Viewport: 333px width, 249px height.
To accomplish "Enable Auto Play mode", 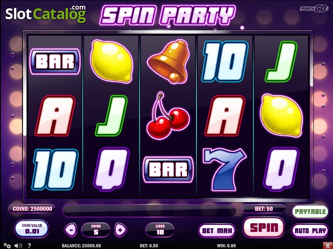I will coord(310,231).
